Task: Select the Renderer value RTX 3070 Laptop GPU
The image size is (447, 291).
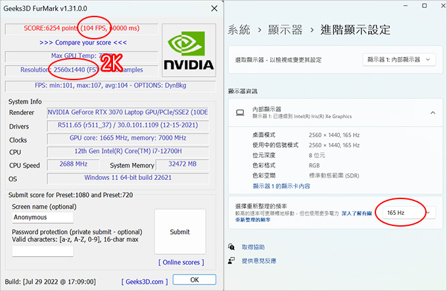Action: (128, 112)
